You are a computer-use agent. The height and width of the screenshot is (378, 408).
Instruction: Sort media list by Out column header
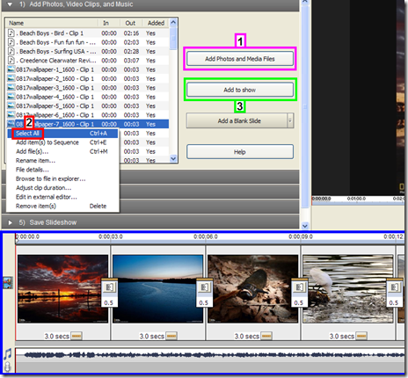(131, 23)
